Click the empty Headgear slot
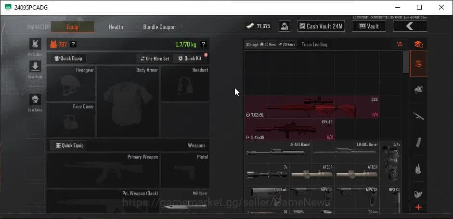 point(71,84)
